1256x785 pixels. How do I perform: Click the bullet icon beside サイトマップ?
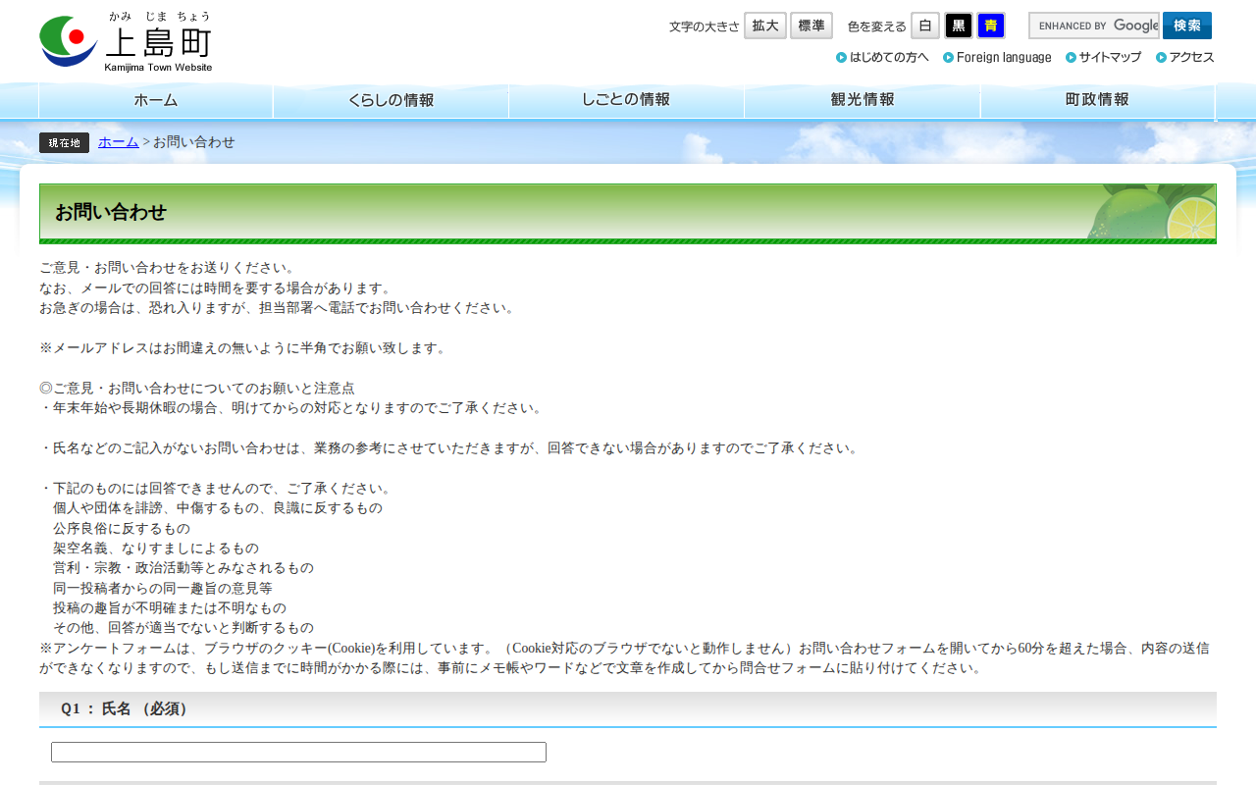[1072, 57]
